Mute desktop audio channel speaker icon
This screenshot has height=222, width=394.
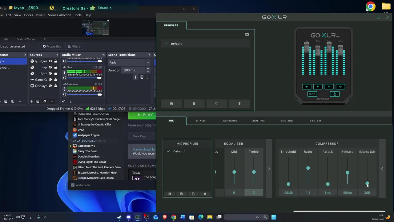coord(64,94)
